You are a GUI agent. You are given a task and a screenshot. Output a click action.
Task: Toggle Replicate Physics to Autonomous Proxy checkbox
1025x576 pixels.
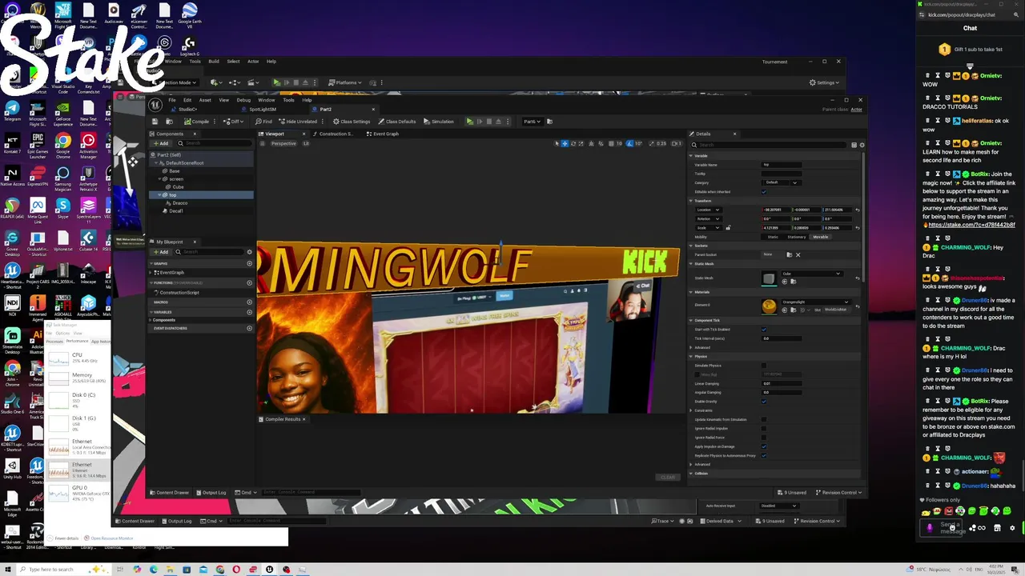click(764, 455)
